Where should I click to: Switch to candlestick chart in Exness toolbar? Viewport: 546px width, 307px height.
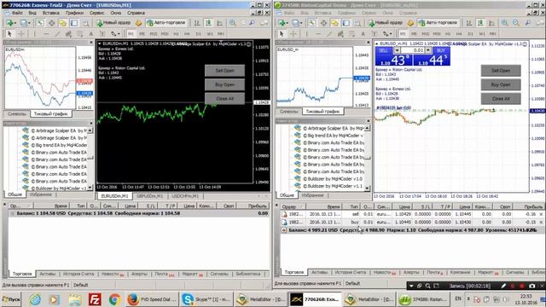click(x=208, y=23)
